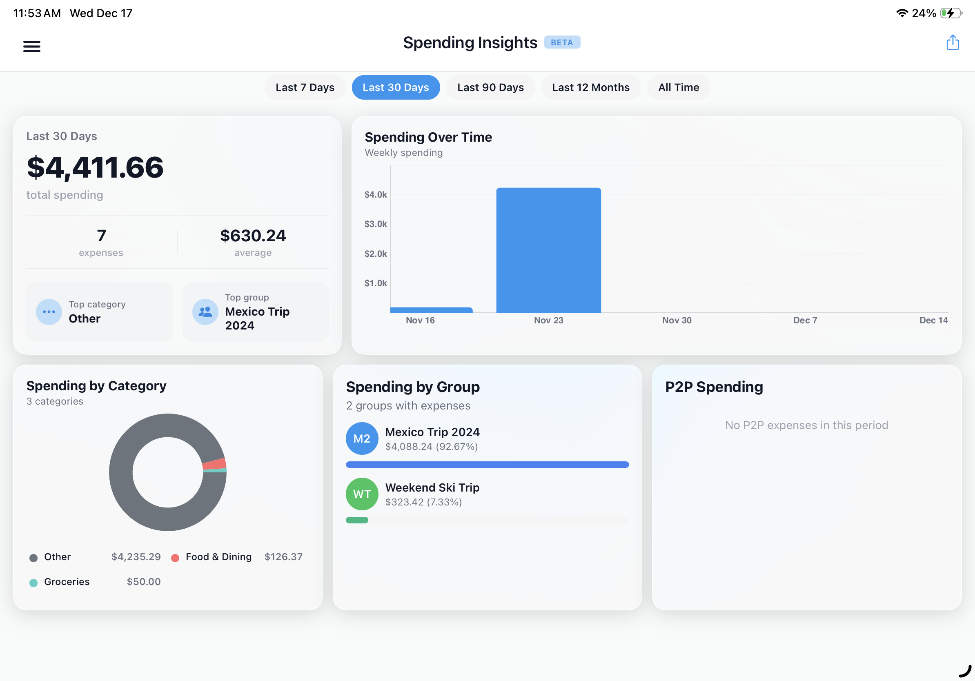
Task: Select the Last 12 Months period
Action: pos(591,87)
